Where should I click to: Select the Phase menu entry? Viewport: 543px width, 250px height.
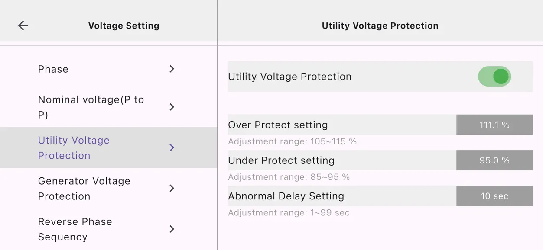tap(53, 69)
